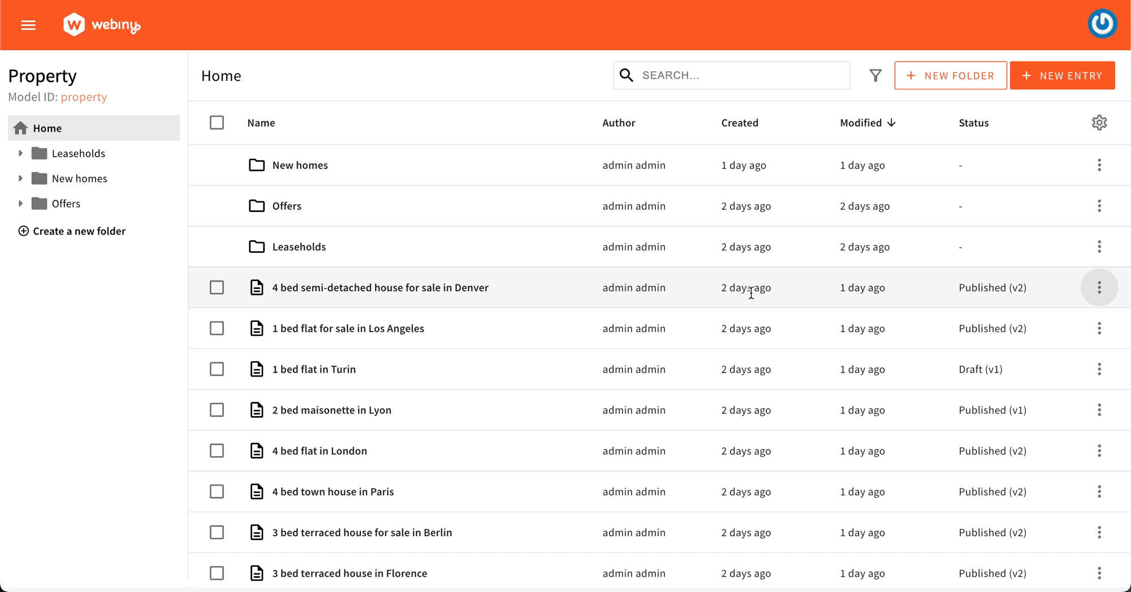Click the plus icon for Create a new folder

(23, 231)
